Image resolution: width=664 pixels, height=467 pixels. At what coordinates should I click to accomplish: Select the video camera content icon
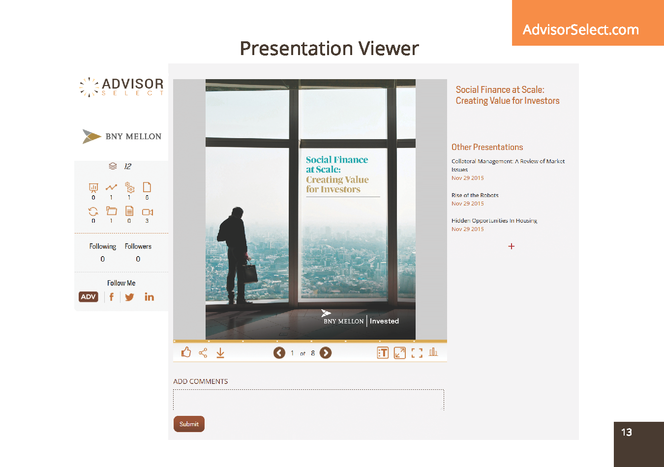tap(147, 212)
